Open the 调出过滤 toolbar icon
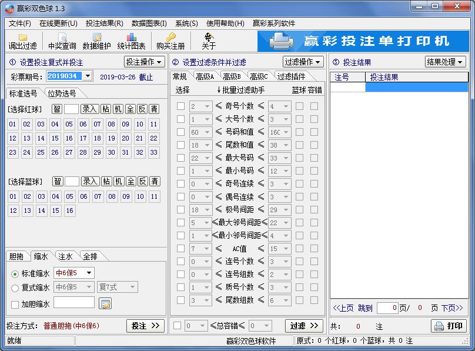The width and height of the screenshot is (475, 351). (x=22, y=40)
